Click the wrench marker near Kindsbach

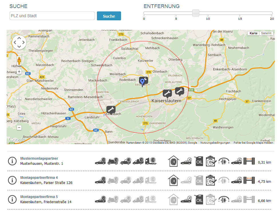pyautogui.click(x=111, y=109)
